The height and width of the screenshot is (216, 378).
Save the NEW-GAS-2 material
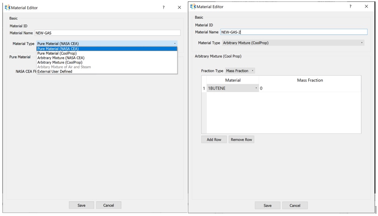point(267,206)
